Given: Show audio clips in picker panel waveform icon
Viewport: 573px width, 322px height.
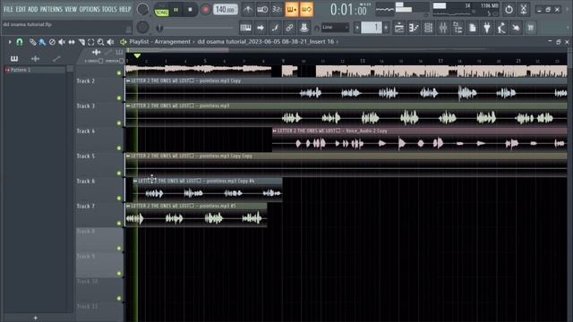Looking at the screenshot, I should coord(36,58).
